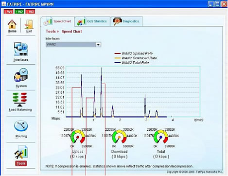Image resolution: width=228 pixels, height=176 pixels.
Task: Open the Diagnostics tab
Action: pos(126,21)
